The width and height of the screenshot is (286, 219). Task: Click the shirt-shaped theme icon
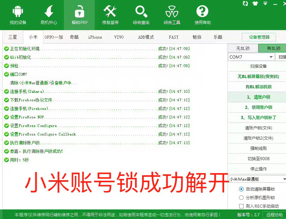pyautogui.click(x=255, y=3)
